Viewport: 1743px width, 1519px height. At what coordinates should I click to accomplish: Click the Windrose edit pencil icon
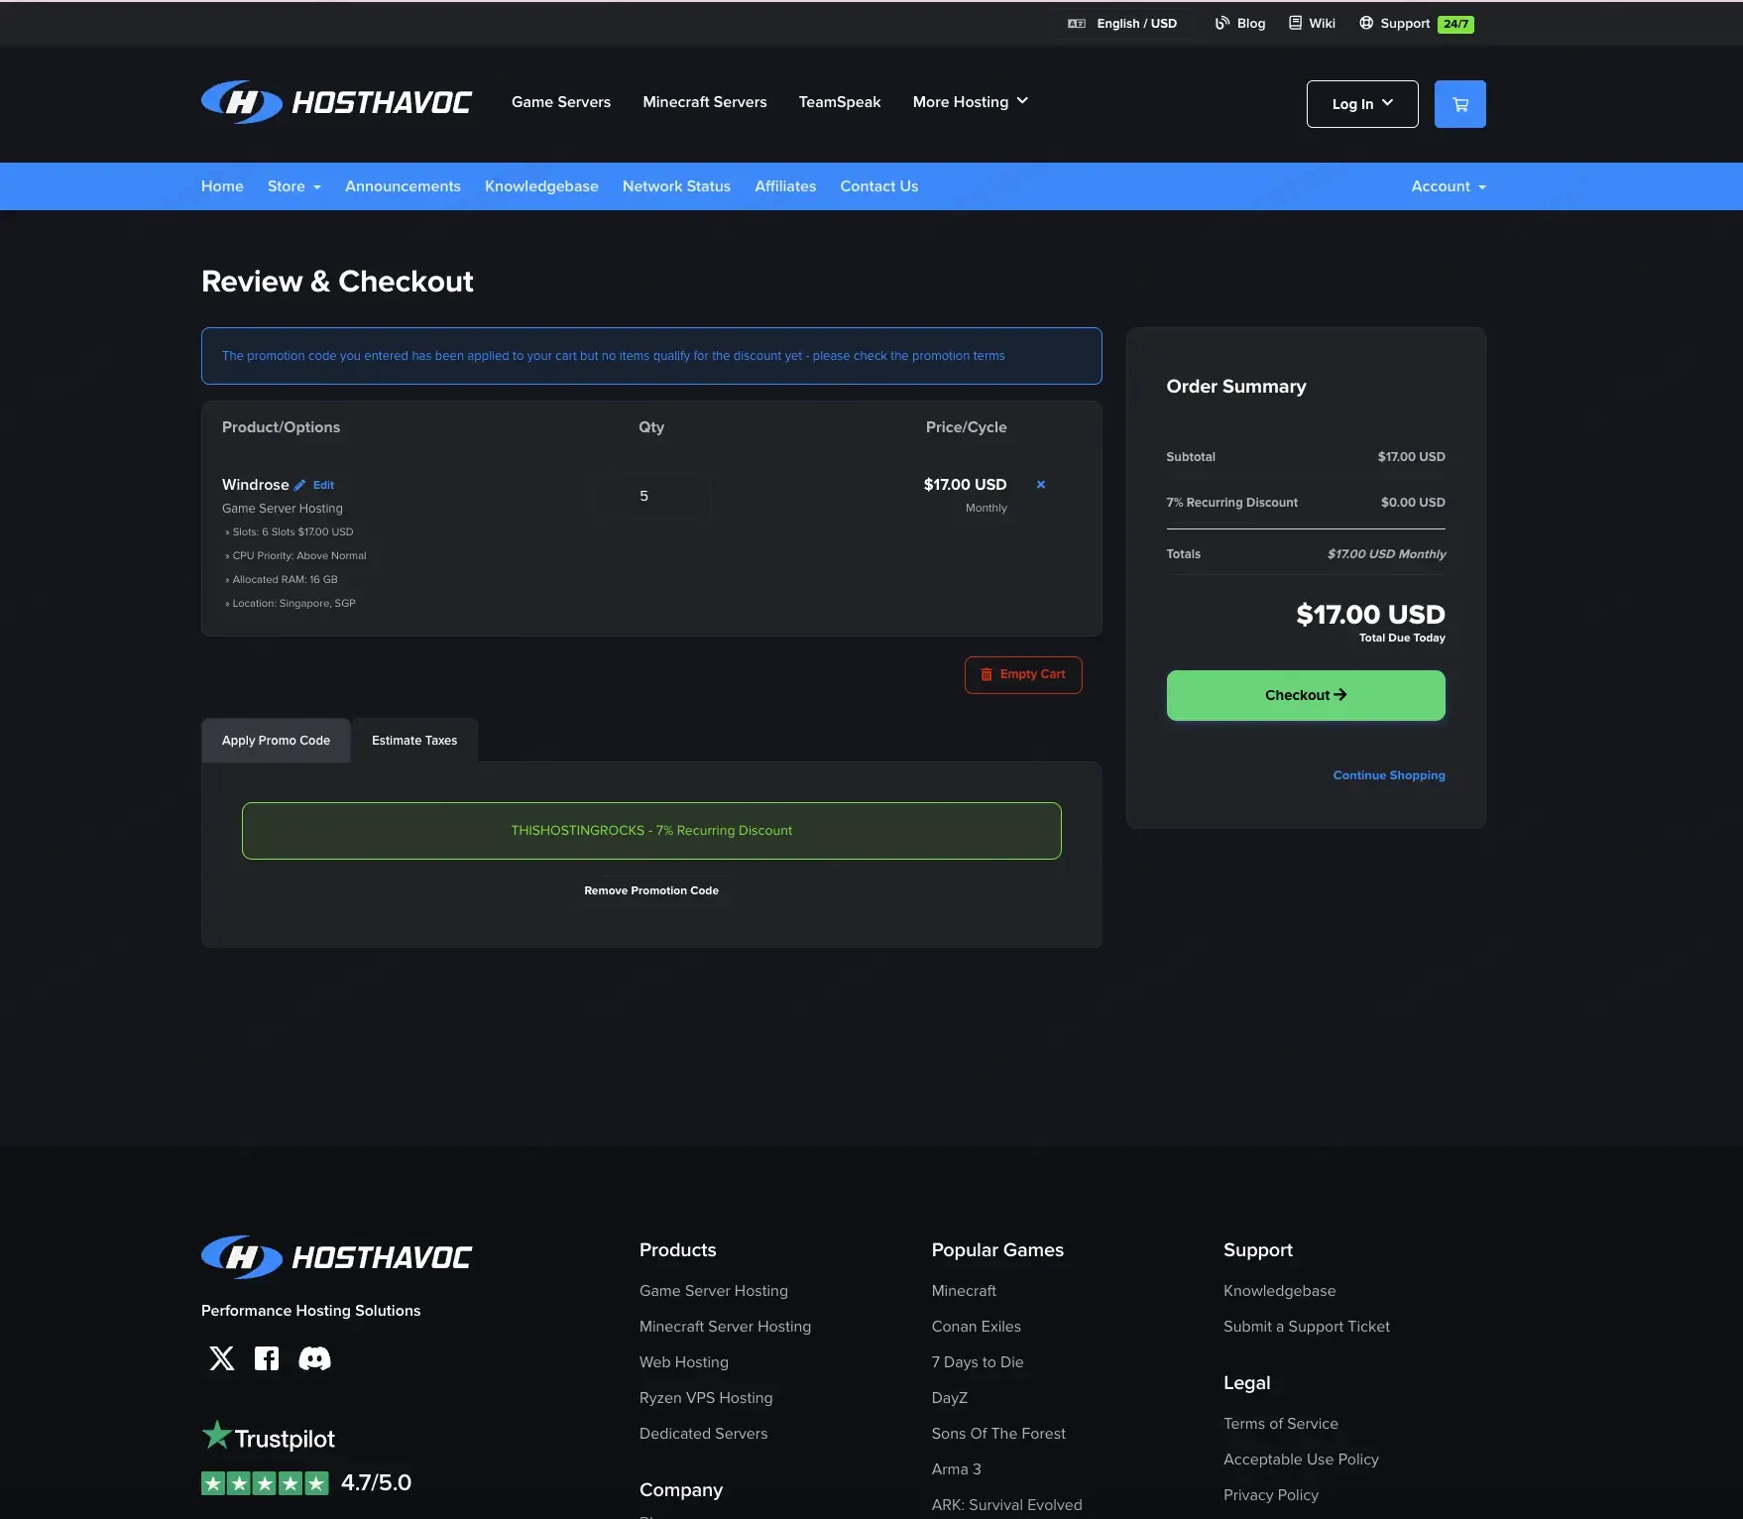[x=299, y=485]
